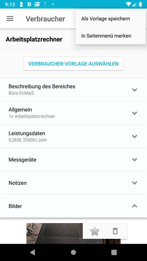Expand Beschreibung des Bereiches section
This screenshot has width=147, height=261.
[73, 90]
